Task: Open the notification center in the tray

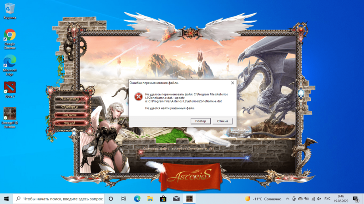Action: pos(356,199)
